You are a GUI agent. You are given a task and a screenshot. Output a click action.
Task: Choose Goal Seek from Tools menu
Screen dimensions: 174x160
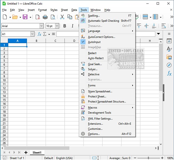pyautogui.click(x=95, y=64)
